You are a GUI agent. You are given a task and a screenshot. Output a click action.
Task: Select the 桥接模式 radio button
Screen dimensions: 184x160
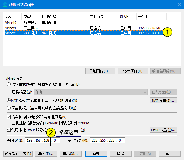point(8,84)
